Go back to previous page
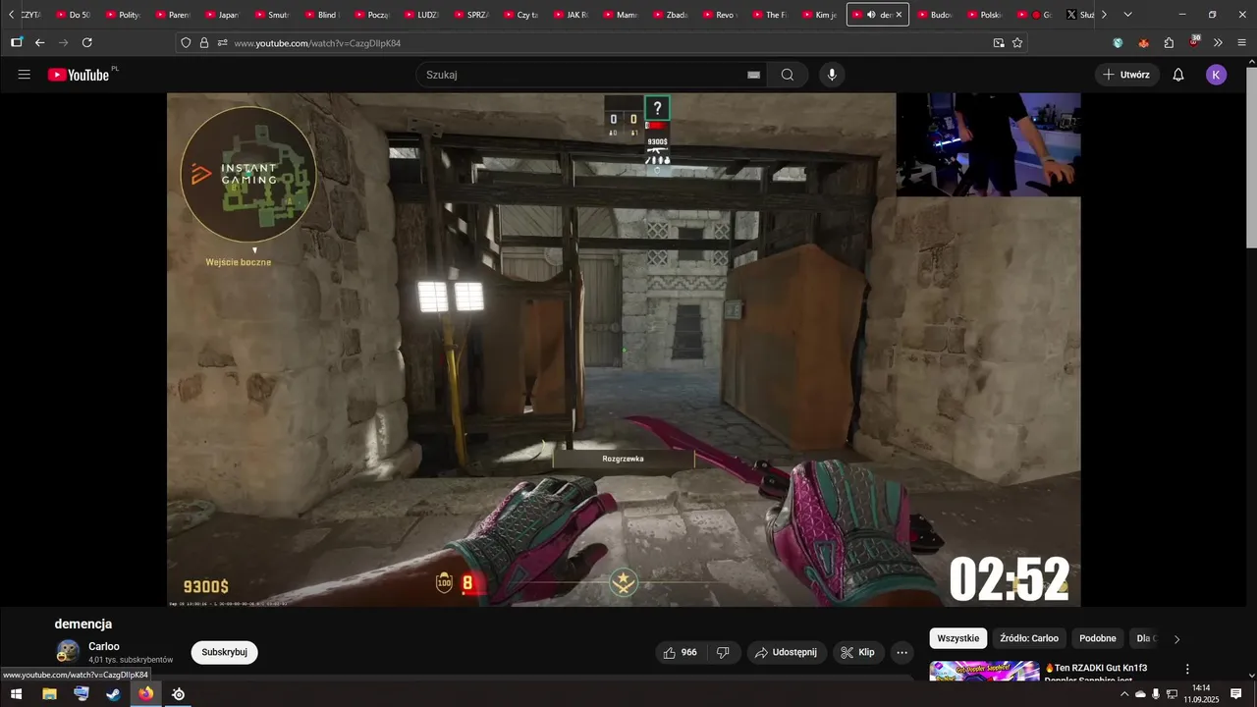Screen dimensions: 1257x707 40,43
